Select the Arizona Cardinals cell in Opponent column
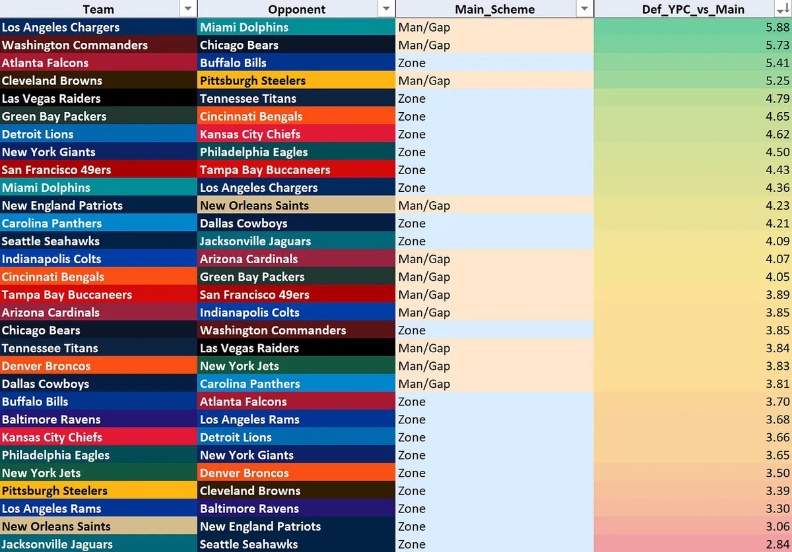 296,259
